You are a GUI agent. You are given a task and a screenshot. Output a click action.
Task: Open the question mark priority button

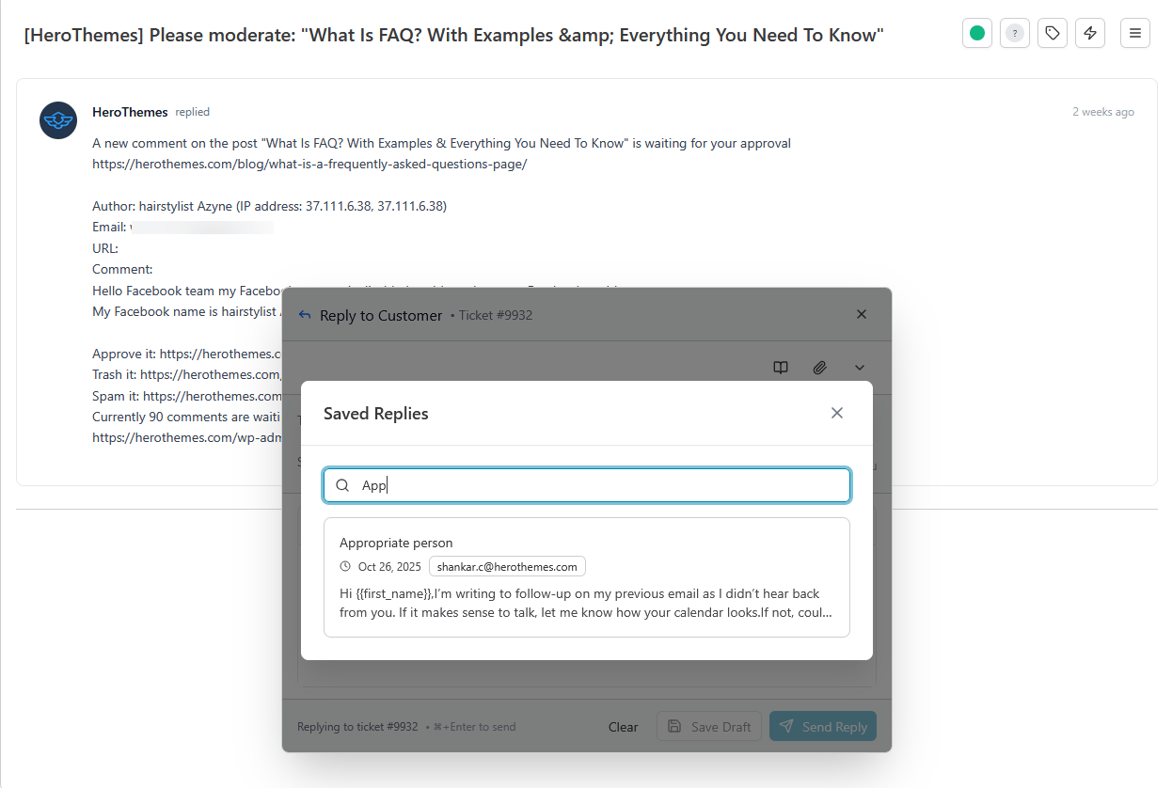[1015, 33]
